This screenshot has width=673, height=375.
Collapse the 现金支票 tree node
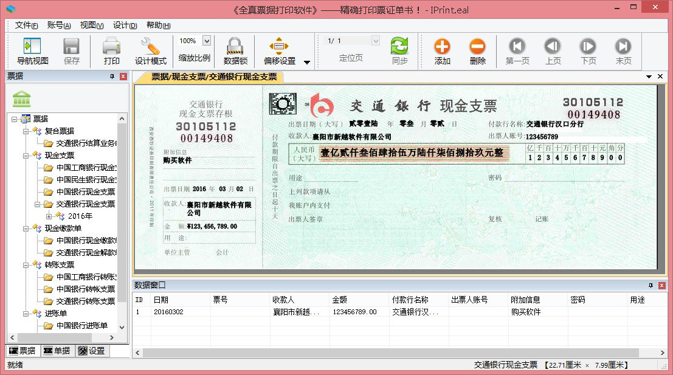[x=26, y=156]
